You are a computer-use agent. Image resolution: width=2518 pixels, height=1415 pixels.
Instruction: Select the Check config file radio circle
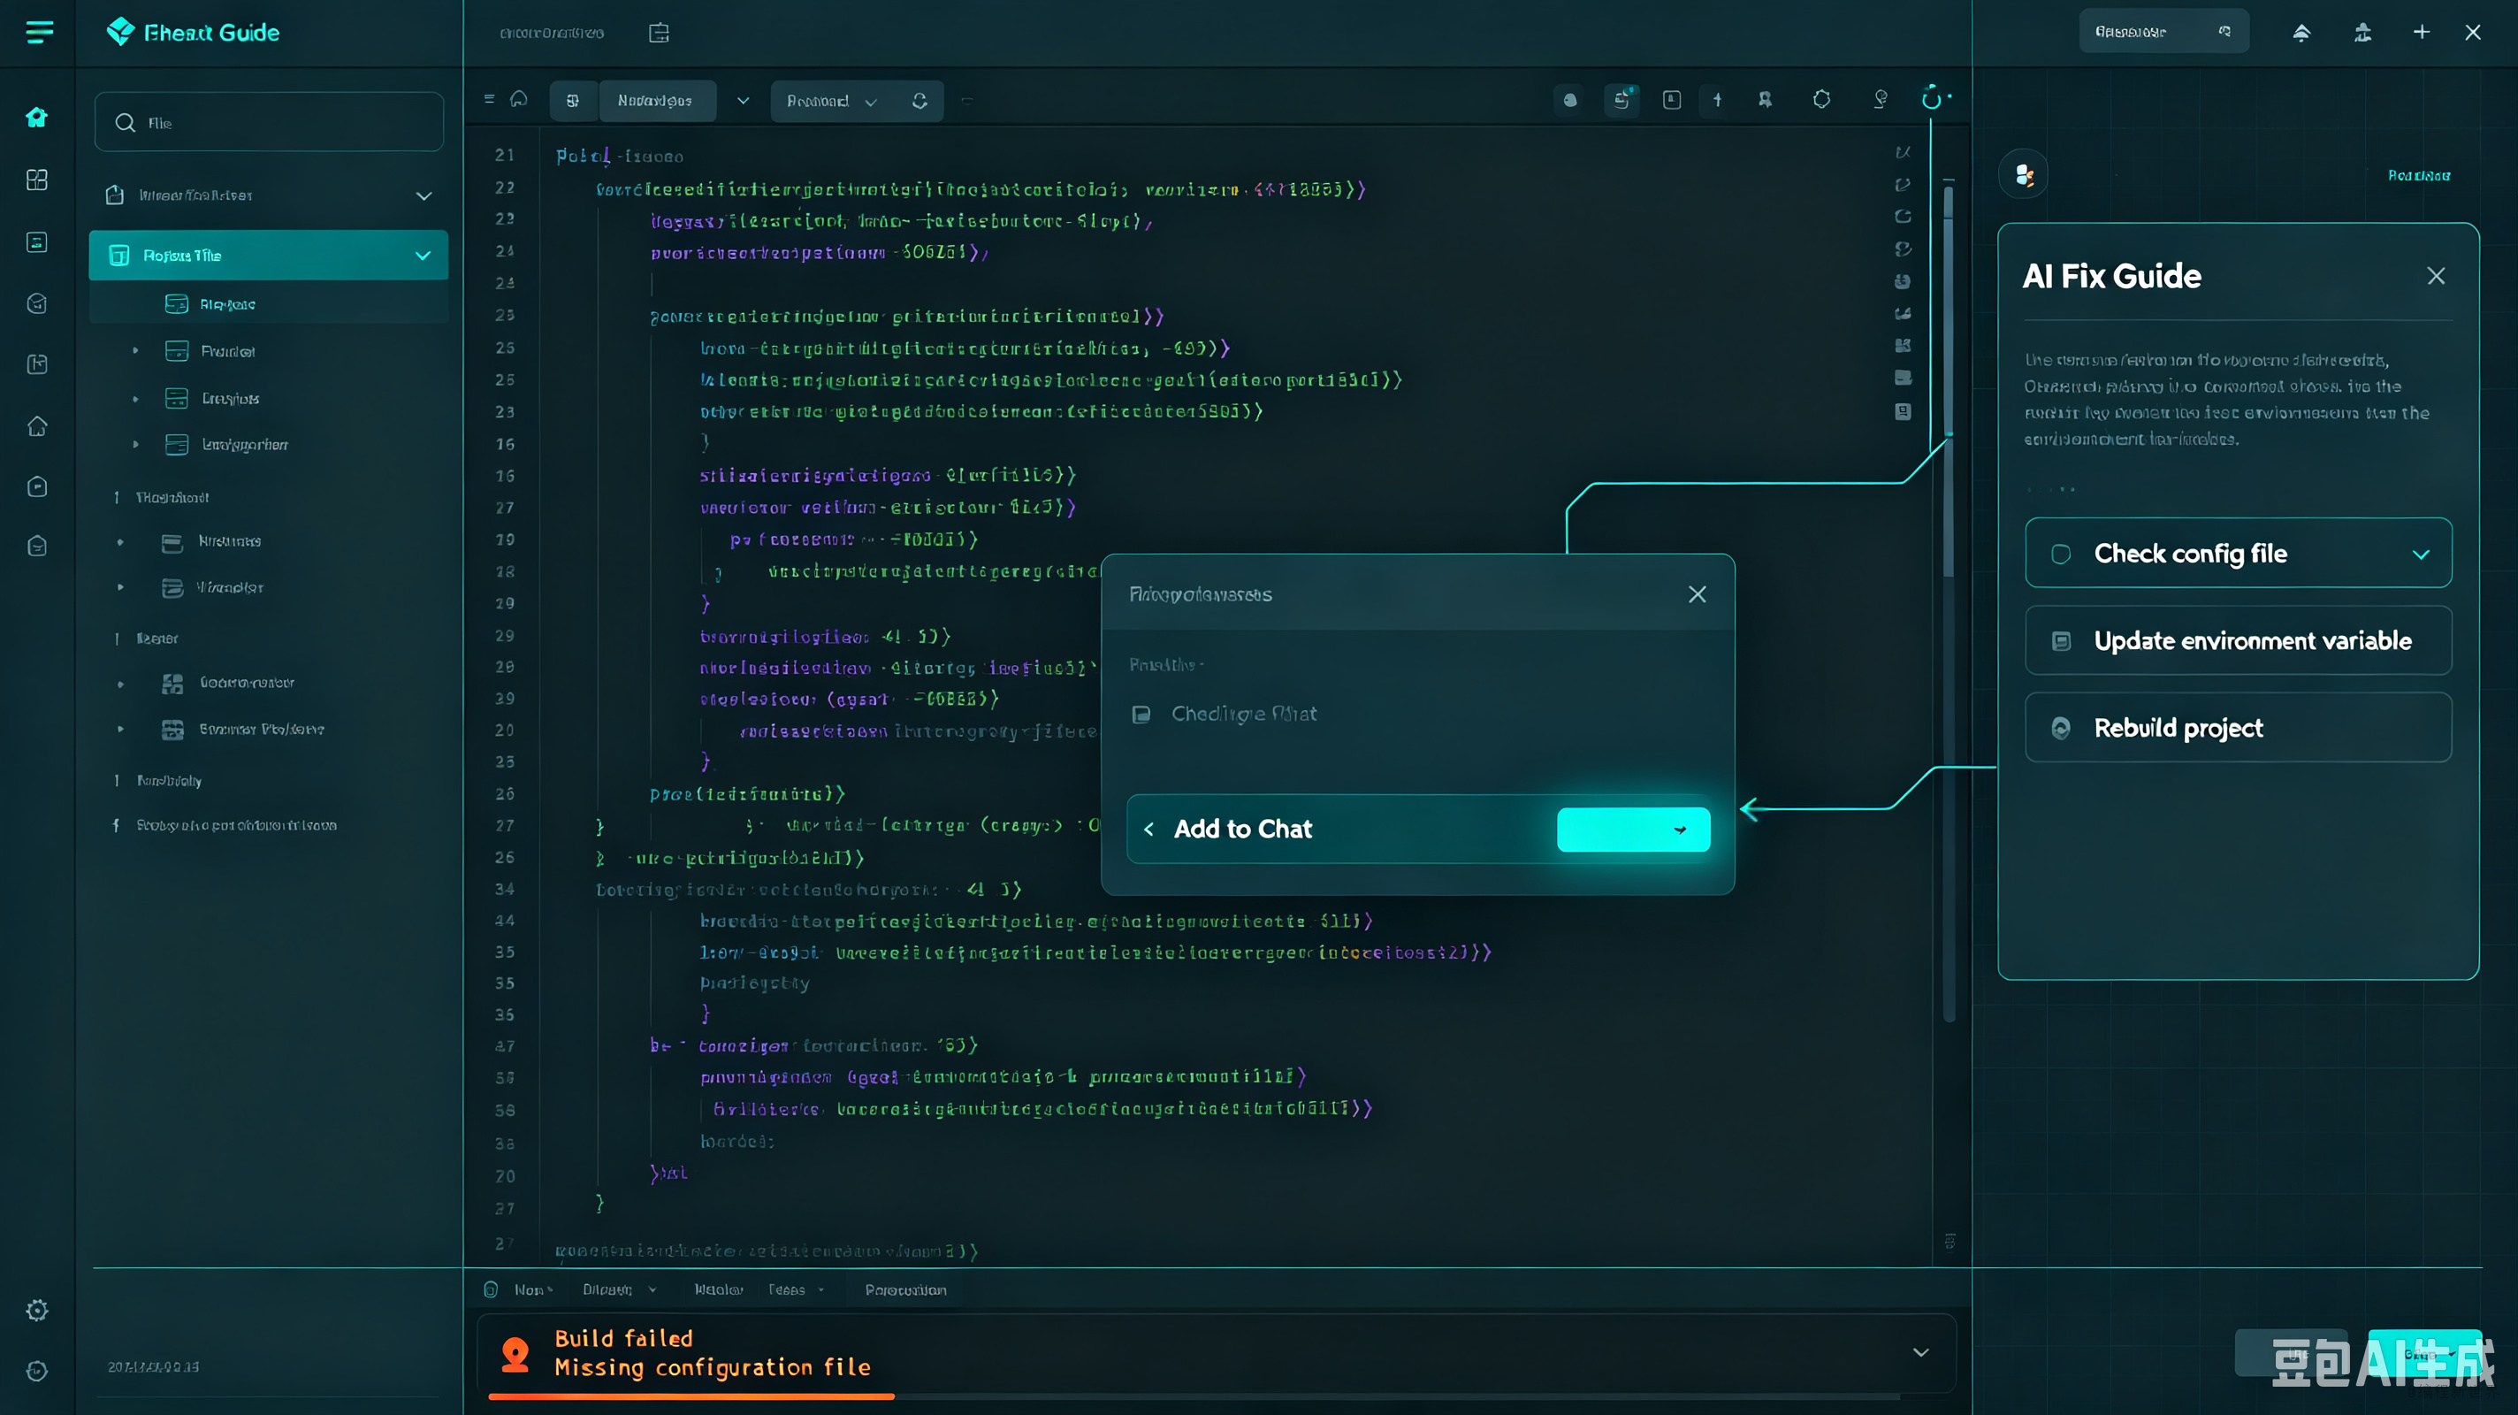[x=2061, y=554]
